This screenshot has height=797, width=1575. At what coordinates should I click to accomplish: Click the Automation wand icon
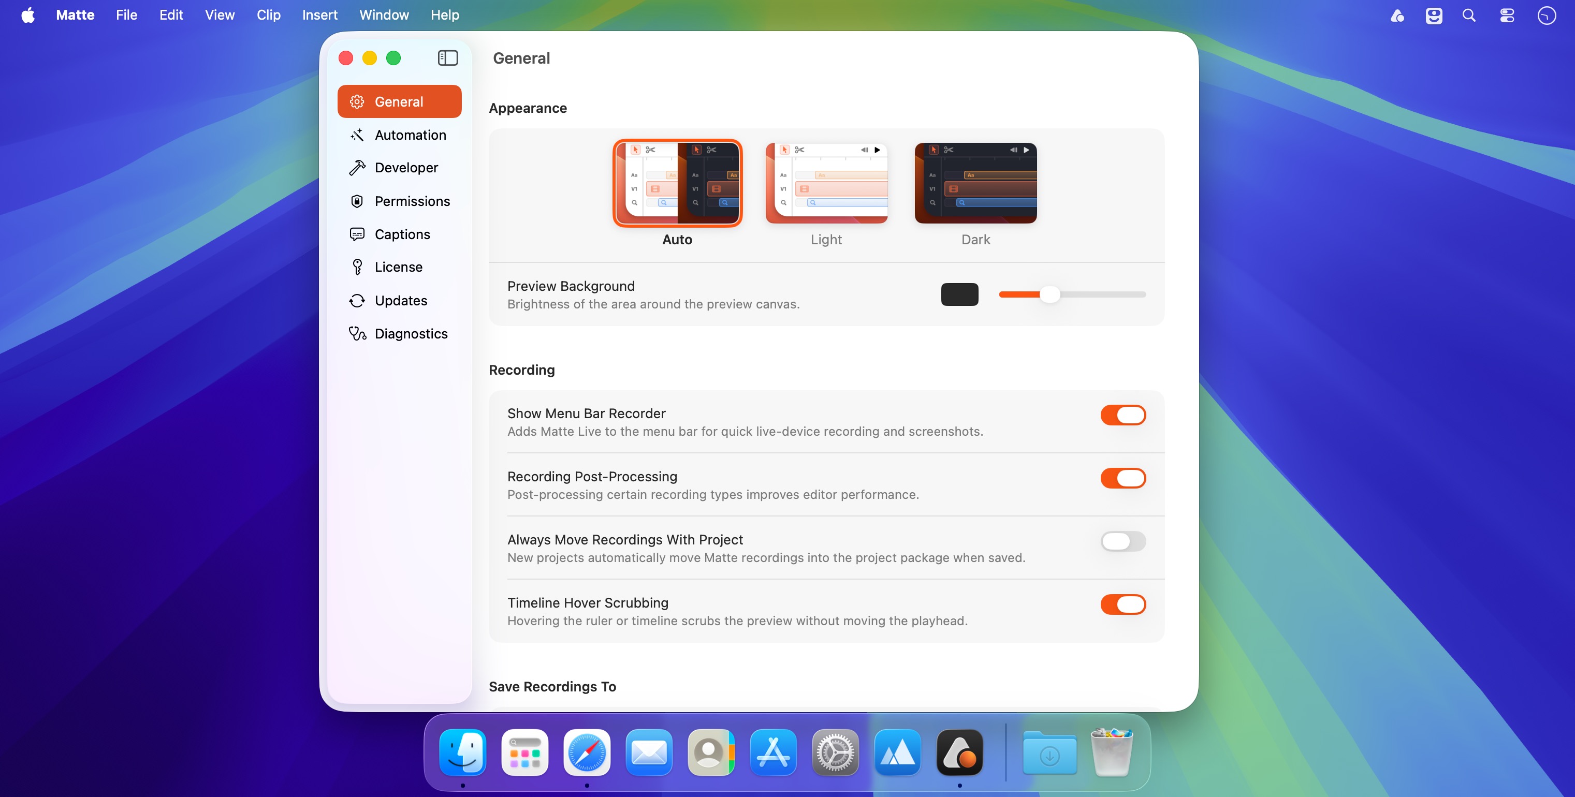(357, 135)
